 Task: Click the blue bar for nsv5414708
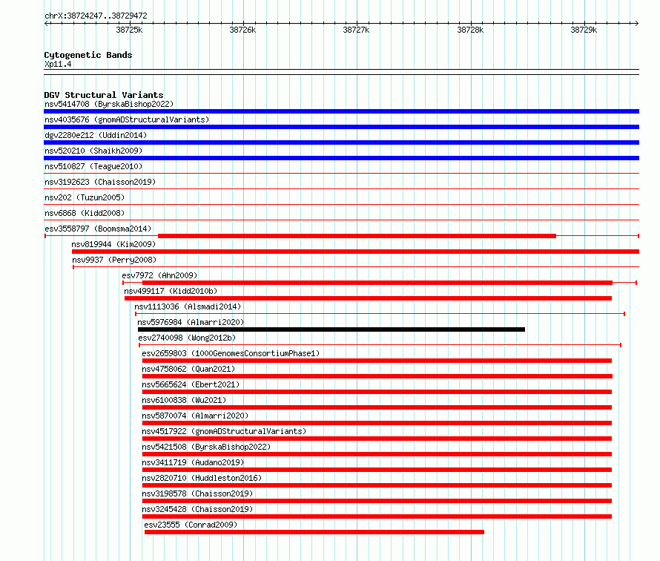pyautogui.click(x=341, y=111)
